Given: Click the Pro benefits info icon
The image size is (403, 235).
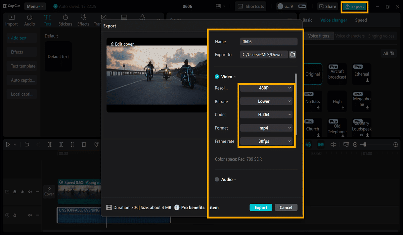Looking at the screenshot, I should pos(177,207).
